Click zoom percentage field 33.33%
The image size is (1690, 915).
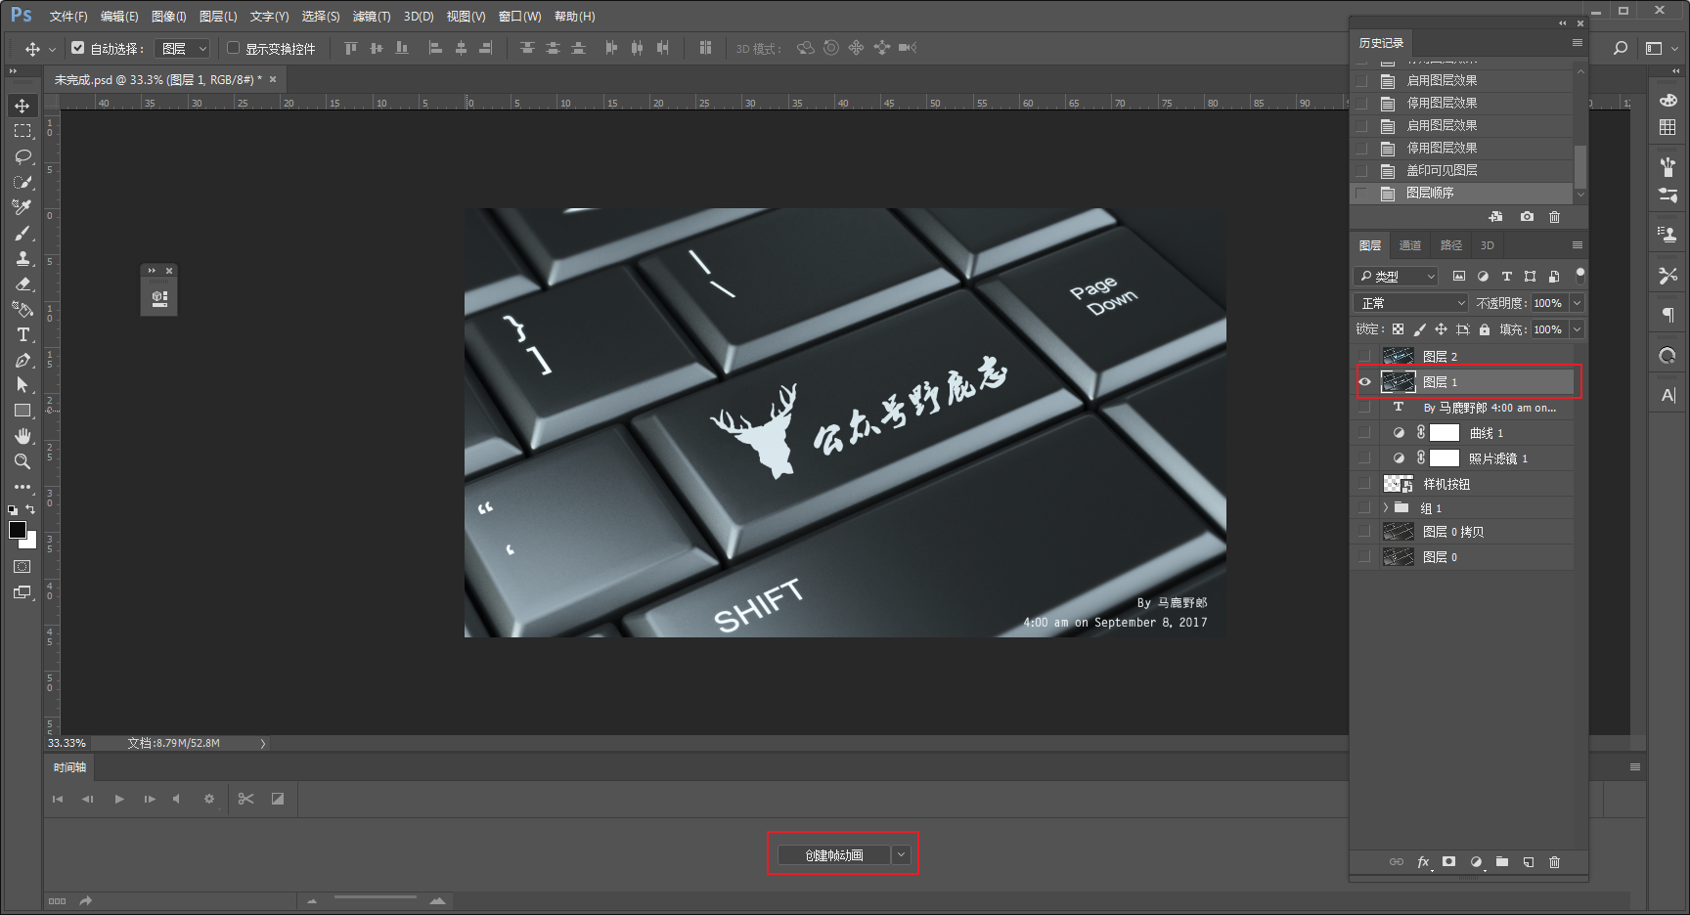[x=67, y=743]
